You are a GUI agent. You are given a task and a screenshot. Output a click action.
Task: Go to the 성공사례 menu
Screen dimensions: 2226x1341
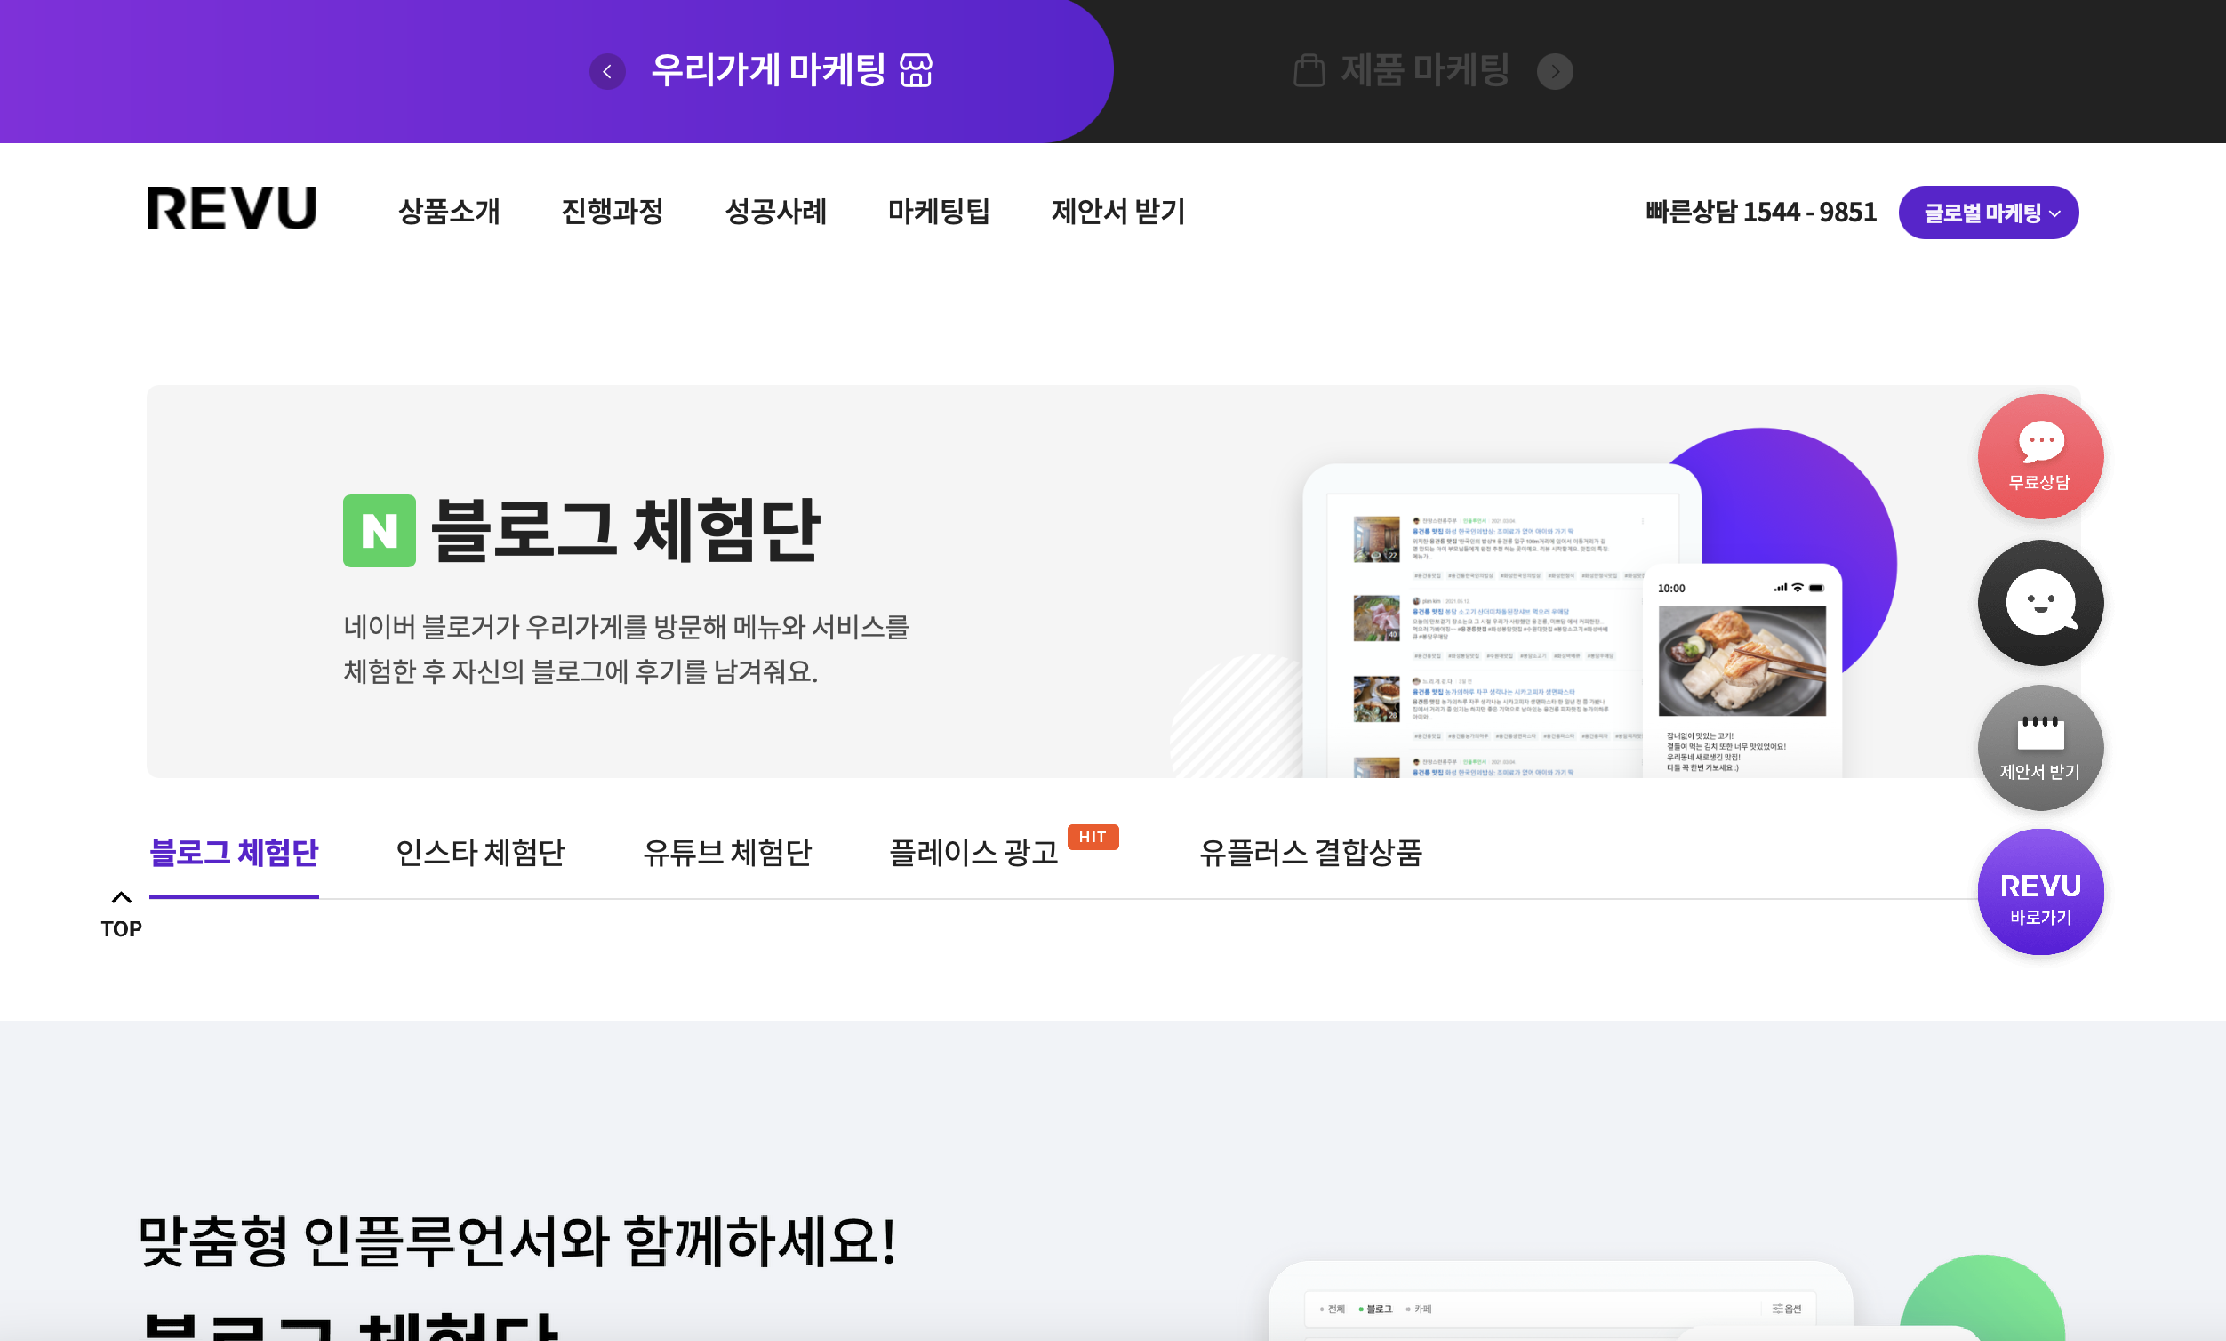click(776, 212)
